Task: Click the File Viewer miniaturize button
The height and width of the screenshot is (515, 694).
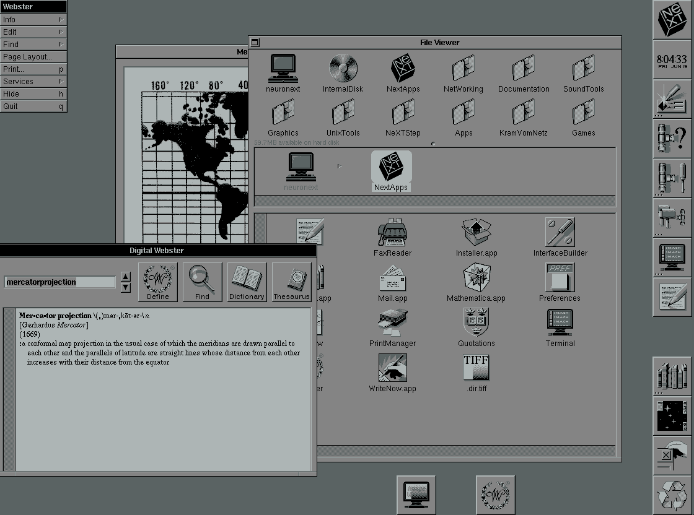Action: (x=255, y=43)
